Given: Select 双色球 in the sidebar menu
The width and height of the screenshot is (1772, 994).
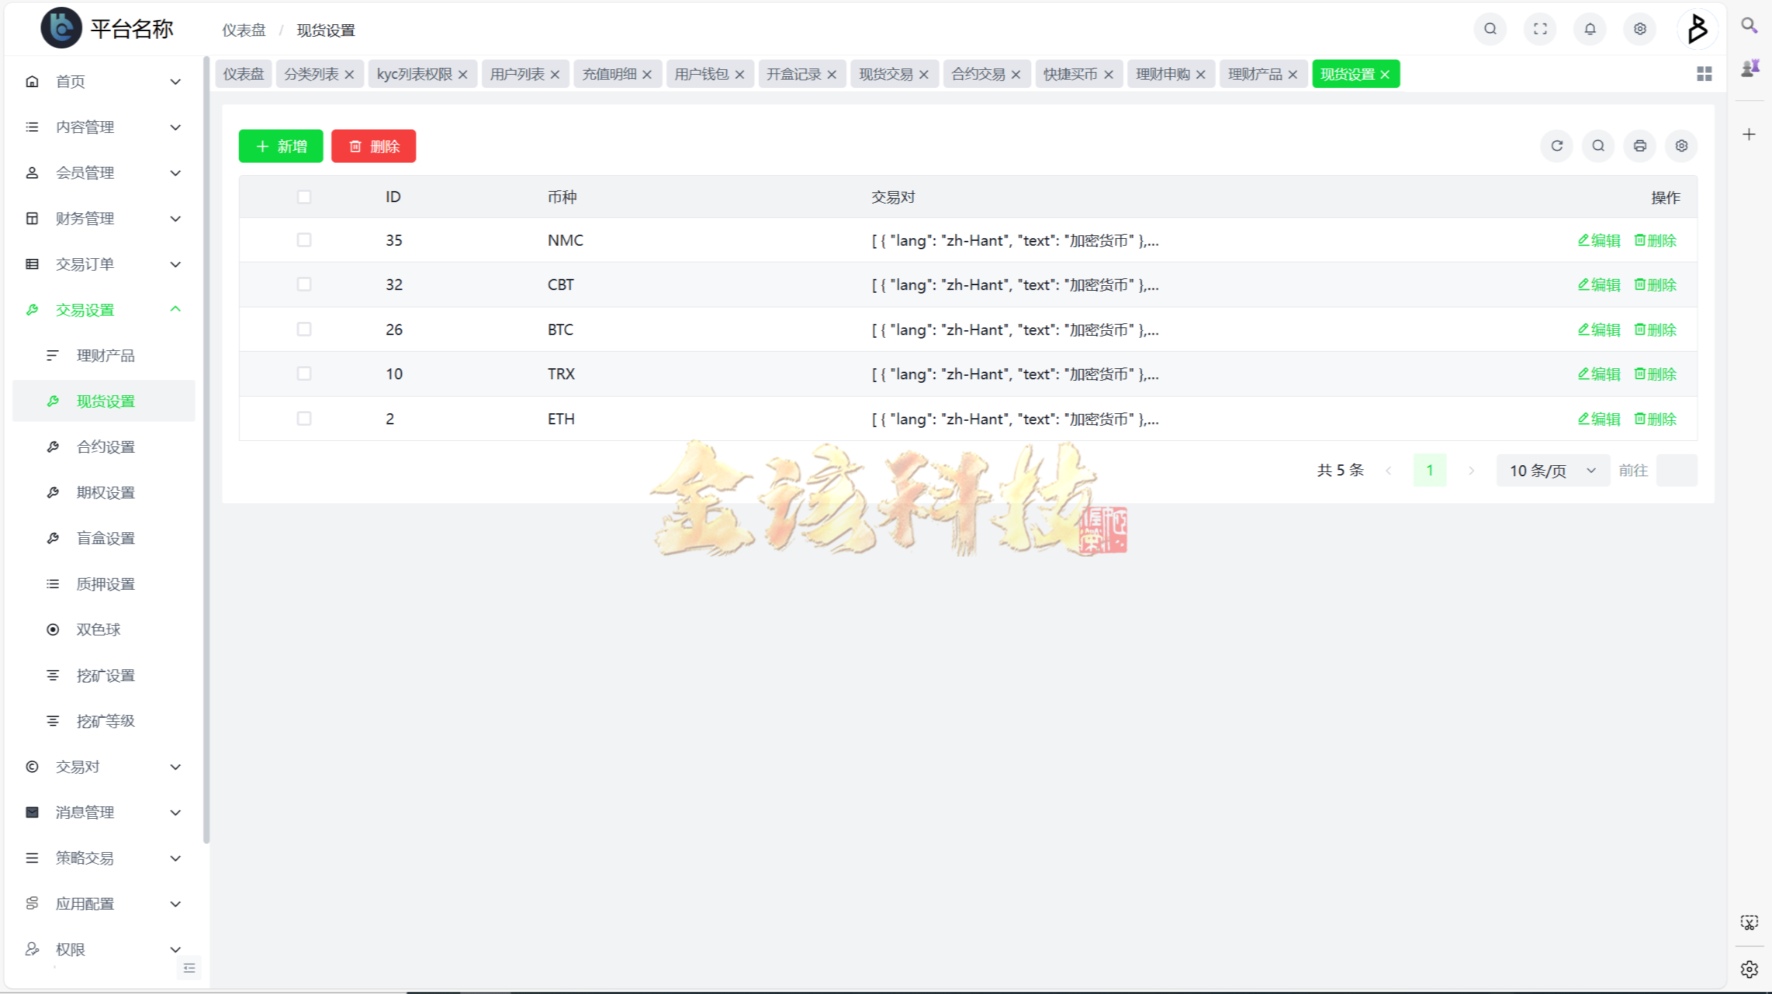Looking at the screenshot, I should coord(98,629).
